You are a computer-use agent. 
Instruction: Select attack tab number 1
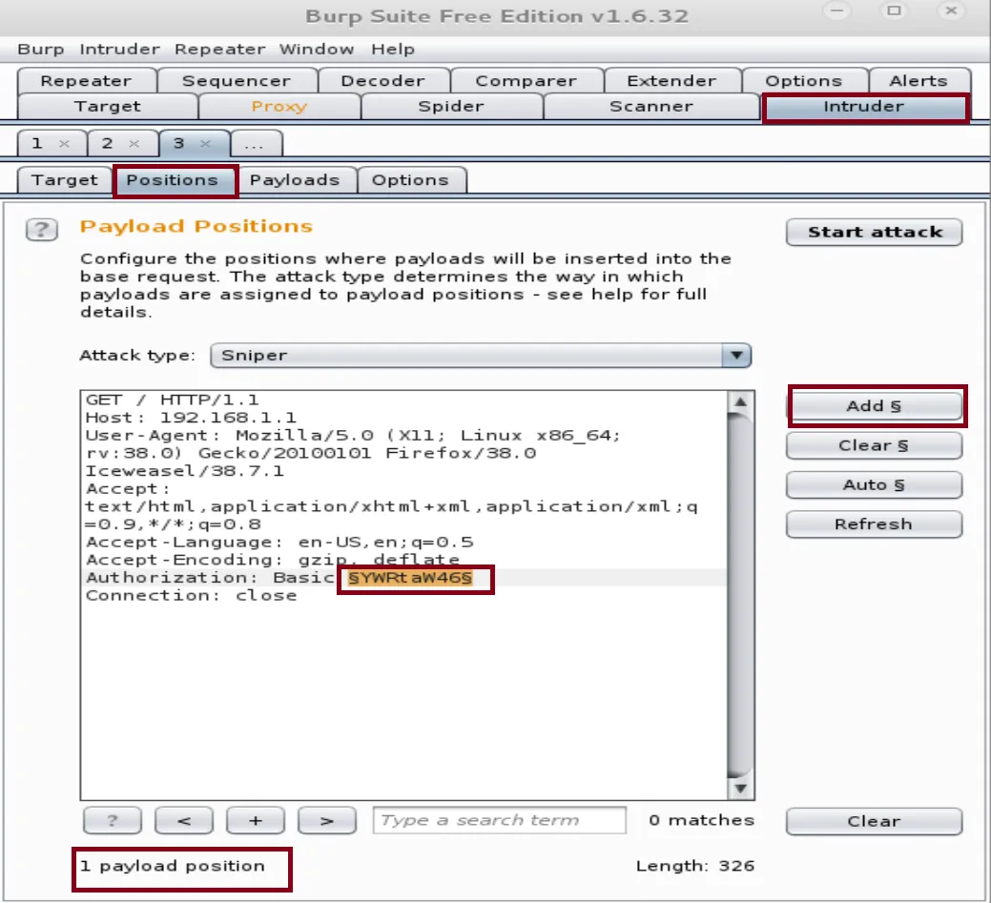[x=38, y=143]
